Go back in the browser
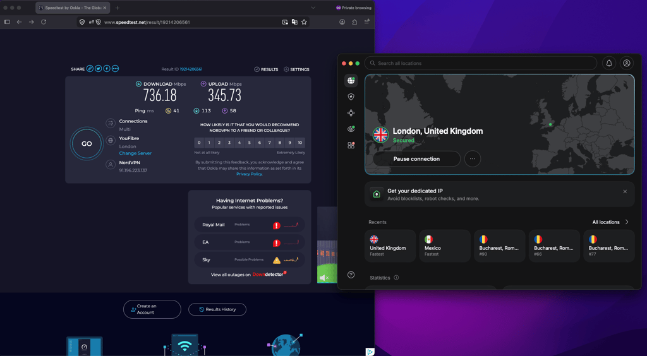 pyautogui.click(x=19, y=22)
